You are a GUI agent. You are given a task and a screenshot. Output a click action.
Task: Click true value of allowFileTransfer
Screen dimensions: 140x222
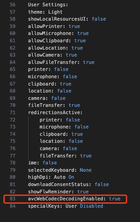point(89,62)
